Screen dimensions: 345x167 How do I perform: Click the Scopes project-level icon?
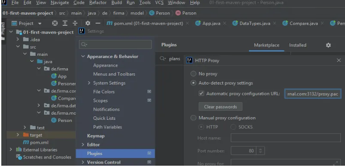pos(149,100)
